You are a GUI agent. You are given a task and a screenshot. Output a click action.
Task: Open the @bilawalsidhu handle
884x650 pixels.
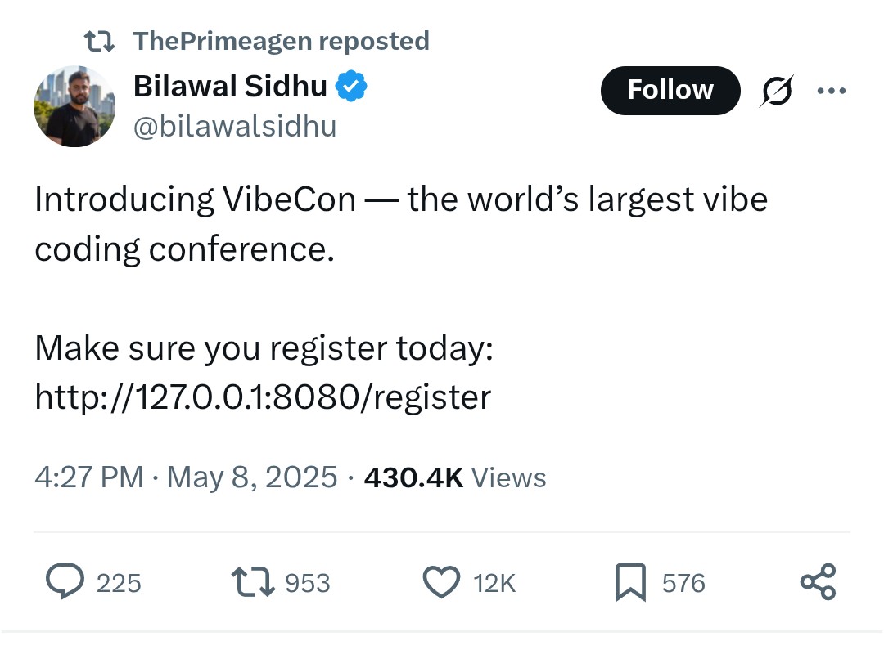[x=235, y=126]
